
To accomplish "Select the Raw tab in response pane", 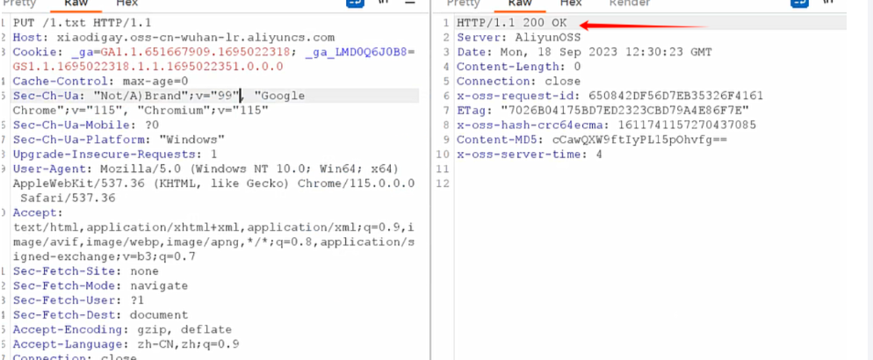I will coord(521,4).
